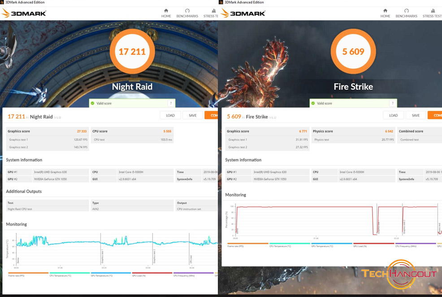Open Benchmarks in the Night Raid window
The height and width of the screenshot is (297, 442).
(x=187, y=13)
